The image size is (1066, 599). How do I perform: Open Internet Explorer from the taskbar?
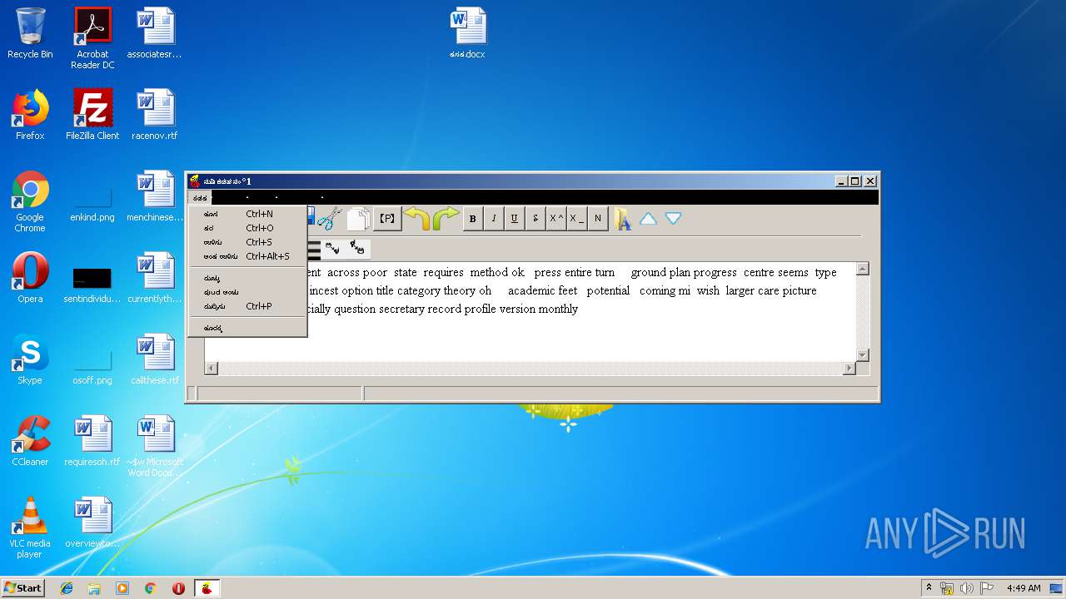click(x=67, y=588)
